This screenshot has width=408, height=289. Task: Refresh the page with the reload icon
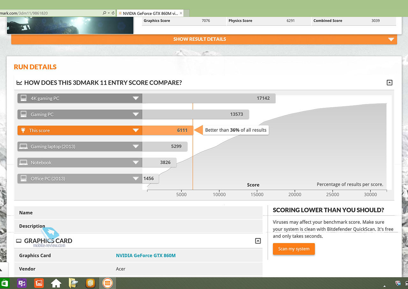pyautogui.click(x=113, y=13)
